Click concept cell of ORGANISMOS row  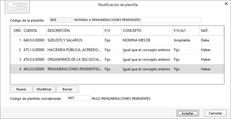146,59
